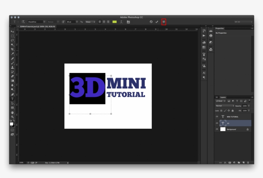Toggle lock all for the layer

[233, 110]
